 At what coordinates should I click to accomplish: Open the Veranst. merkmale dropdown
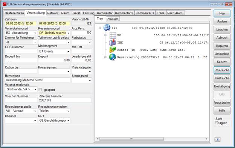(x=35, y=89)
